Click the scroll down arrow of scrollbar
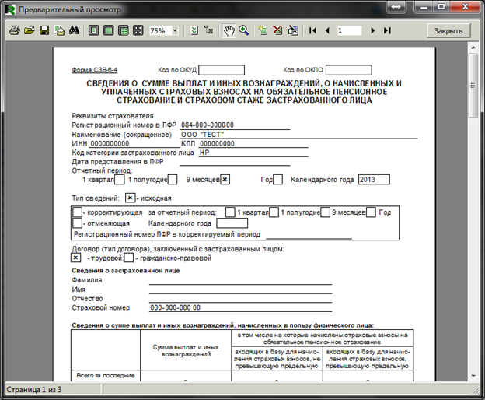This screenshot has width=485, height=400. pyautogui.click(x=473, y=376)
